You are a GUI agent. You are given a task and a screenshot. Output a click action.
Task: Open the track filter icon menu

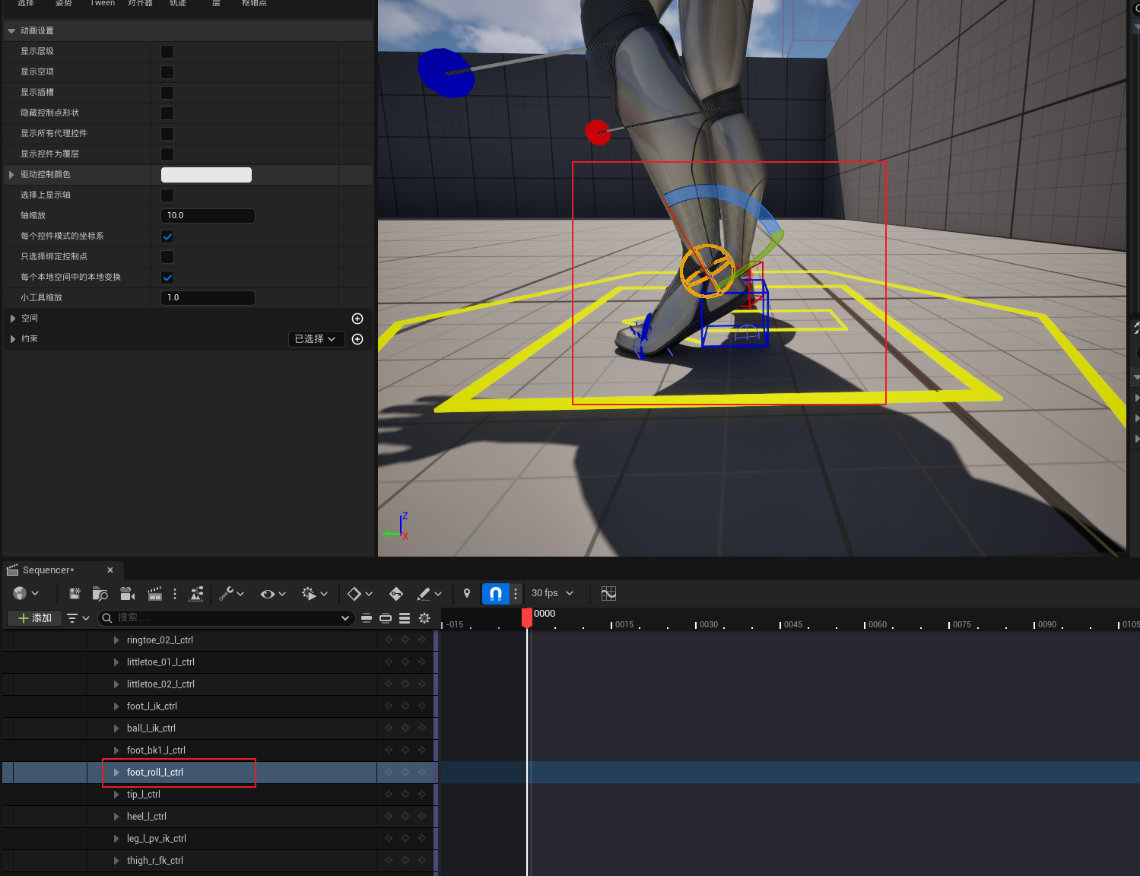click(x=78, y=617)
